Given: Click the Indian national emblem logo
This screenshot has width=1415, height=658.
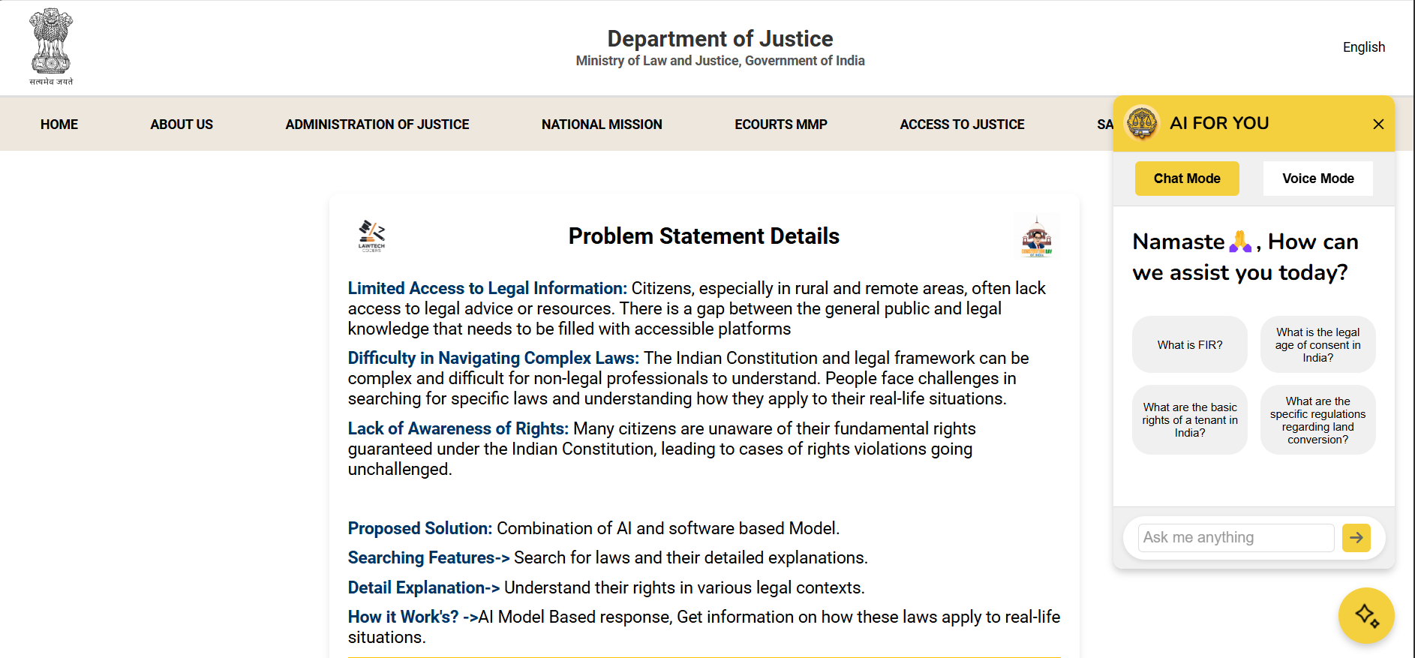Looking at the screenshot, I should [x=51, y=47].
